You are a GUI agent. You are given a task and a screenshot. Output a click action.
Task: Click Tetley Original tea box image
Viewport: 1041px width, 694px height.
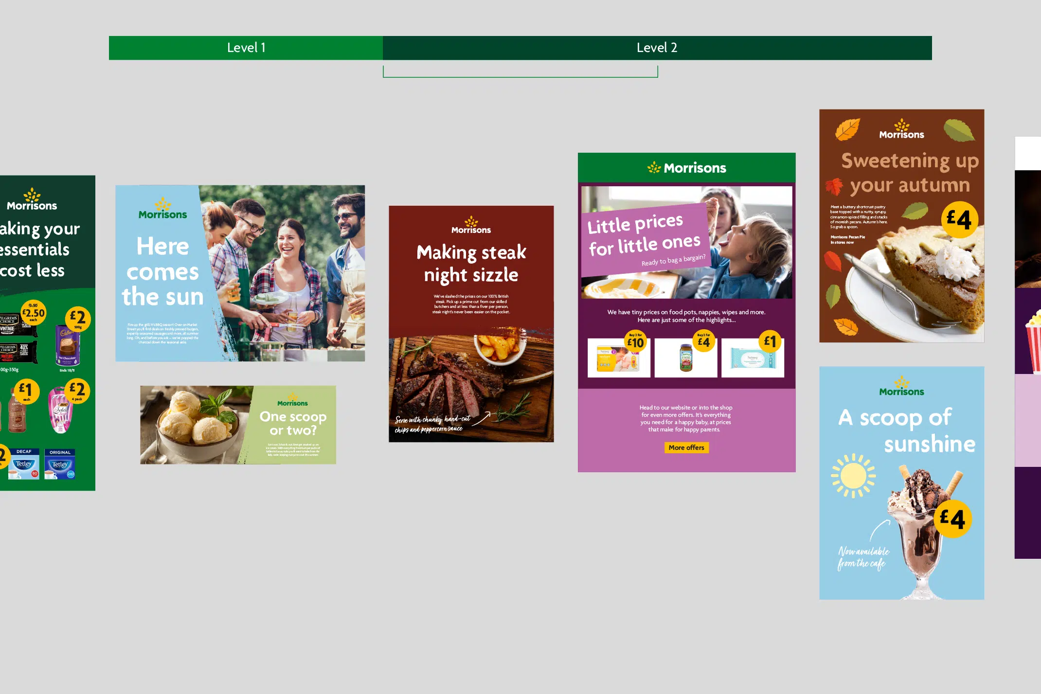click(60, 464)
